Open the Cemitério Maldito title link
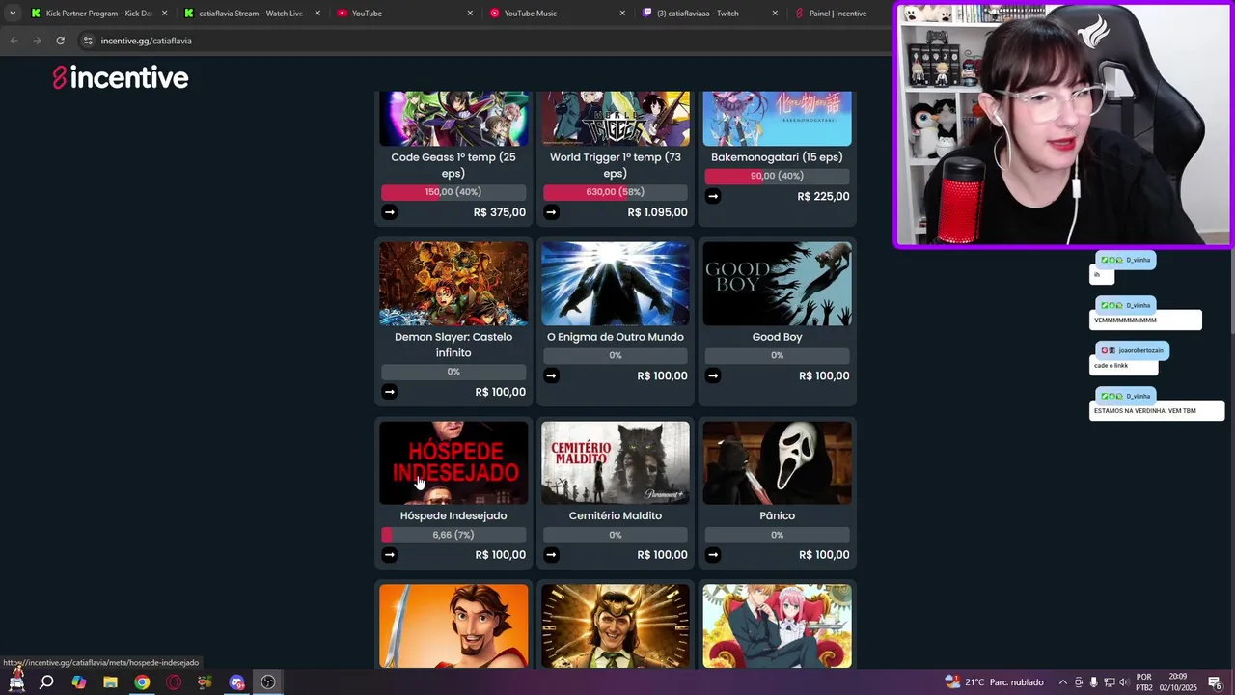Viewport: 1235px width, 695px height. (616, 515)
